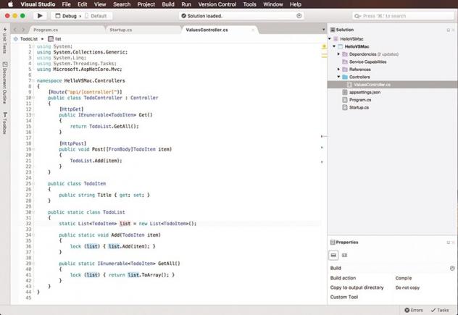Open the Tasks pad in status bar
This screenshot has width=458, height=315.
(440, 310)
